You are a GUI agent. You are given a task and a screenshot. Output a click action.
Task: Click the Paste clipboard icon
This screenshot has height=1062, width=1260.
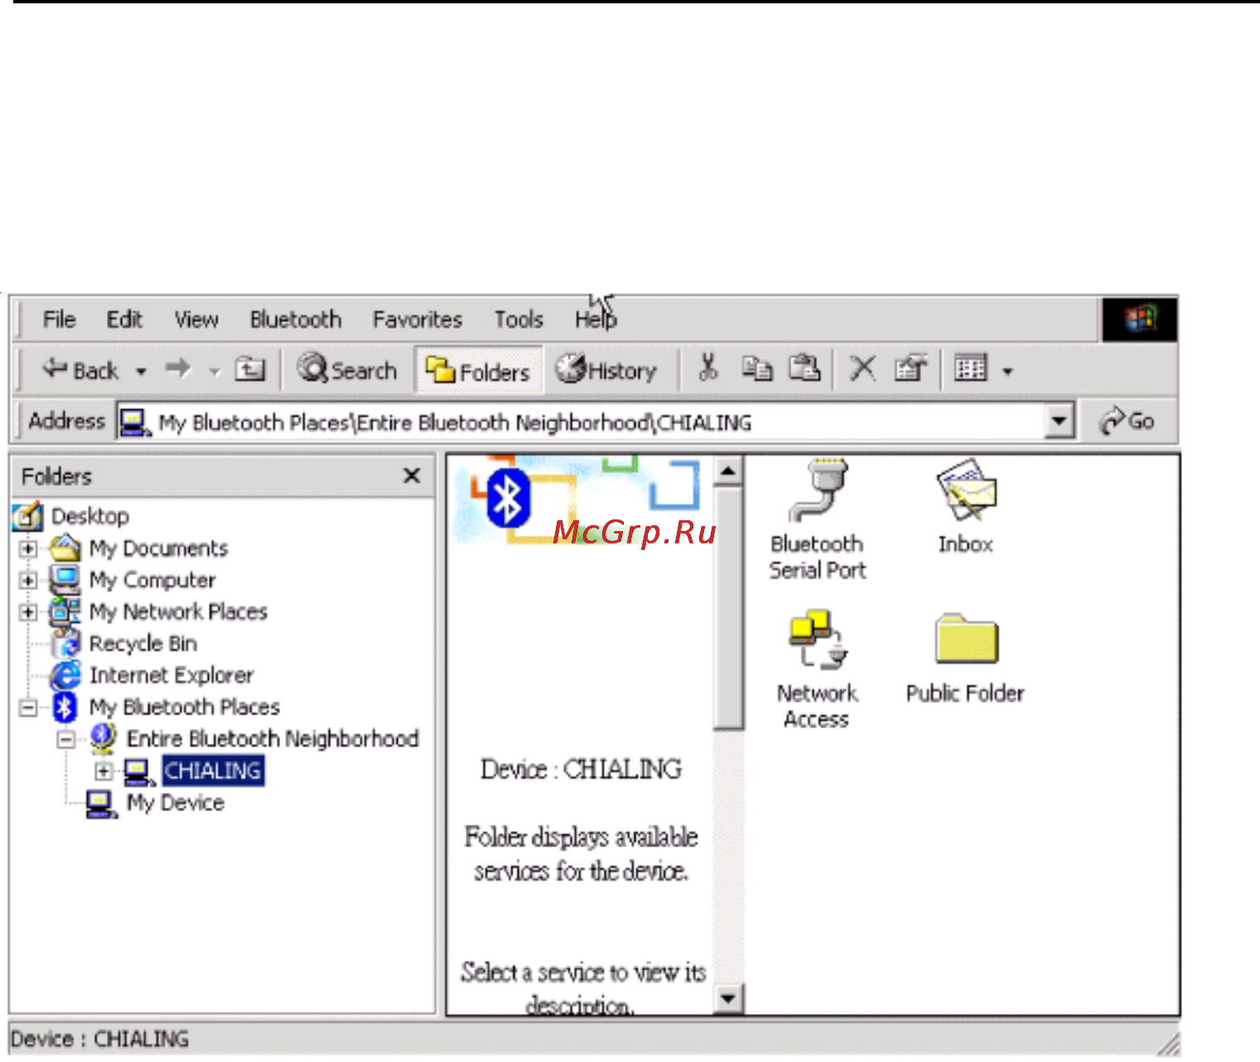click(804, 368)
